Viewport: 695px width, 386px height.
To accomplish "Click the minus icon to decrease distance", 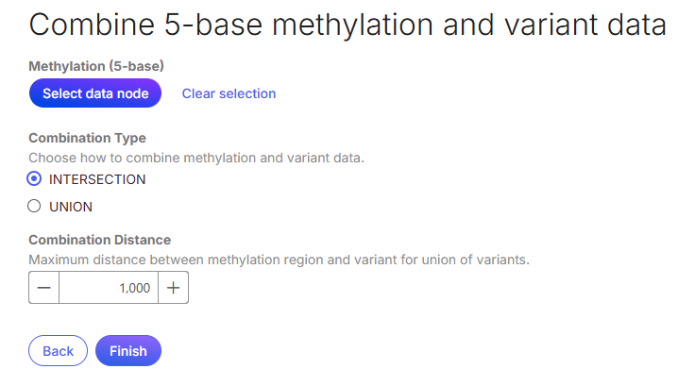I will [43, 288].
